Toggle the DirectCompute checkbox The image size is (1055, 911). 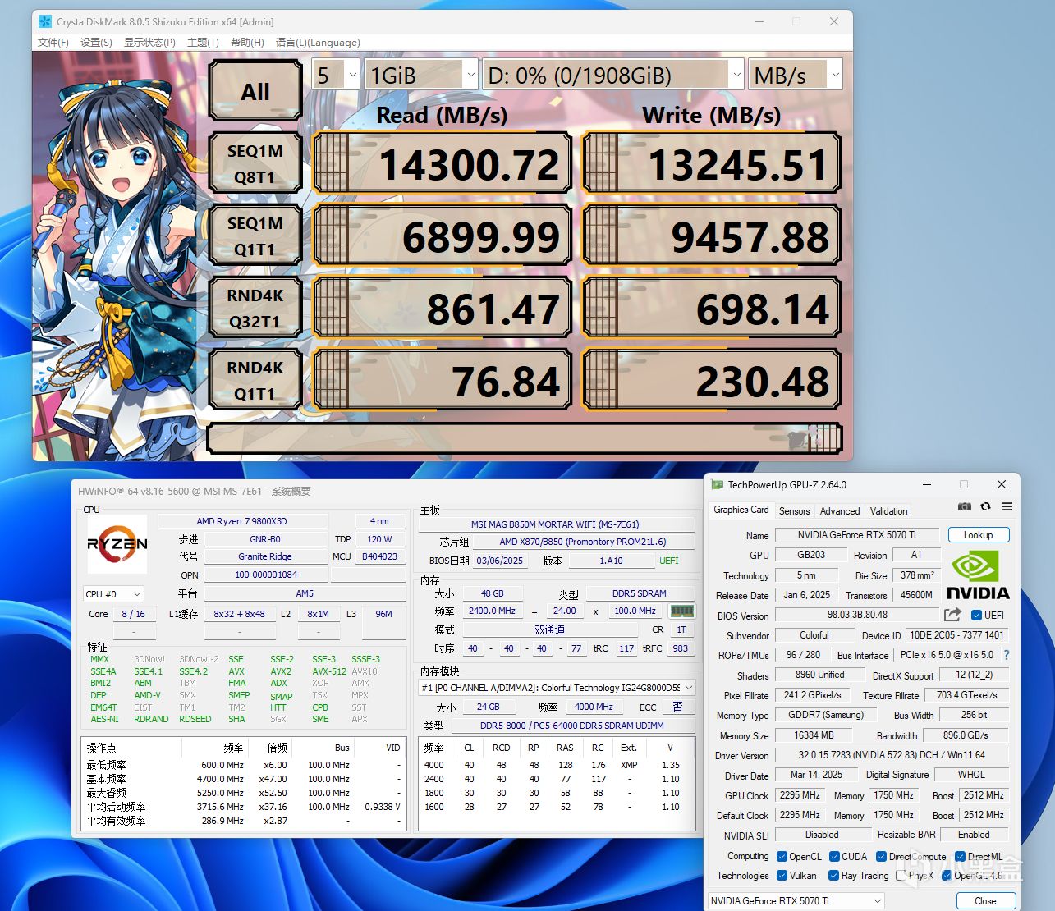coord(881,857)
